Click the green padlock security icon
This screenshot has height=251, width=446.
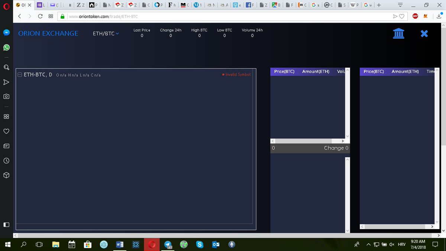pyautogui.click(x=62, y=16)
